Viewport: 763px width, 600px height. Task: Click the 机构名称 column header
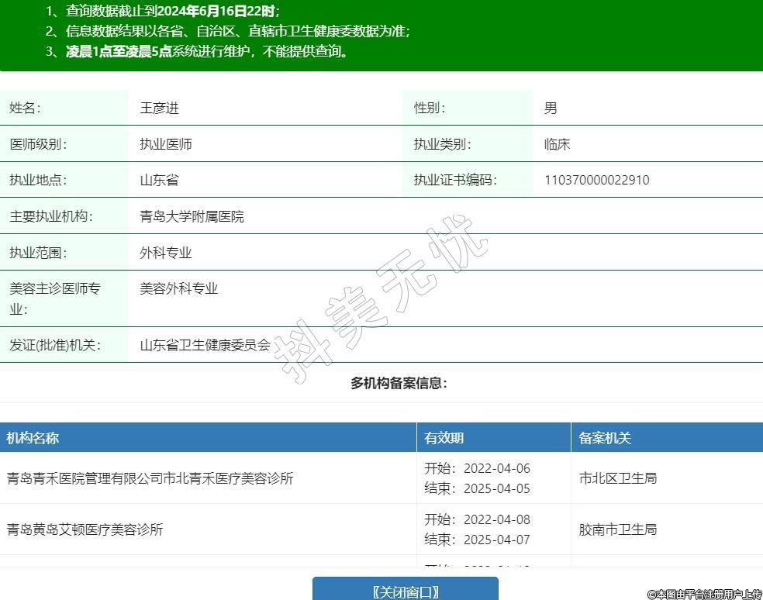[33, 438]
